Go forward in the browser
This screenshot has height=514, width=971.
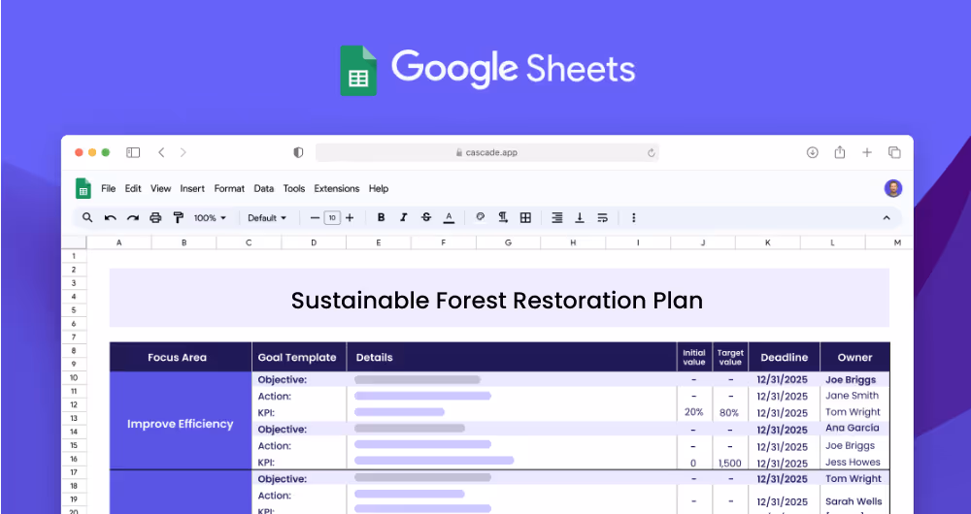(184, 153)
